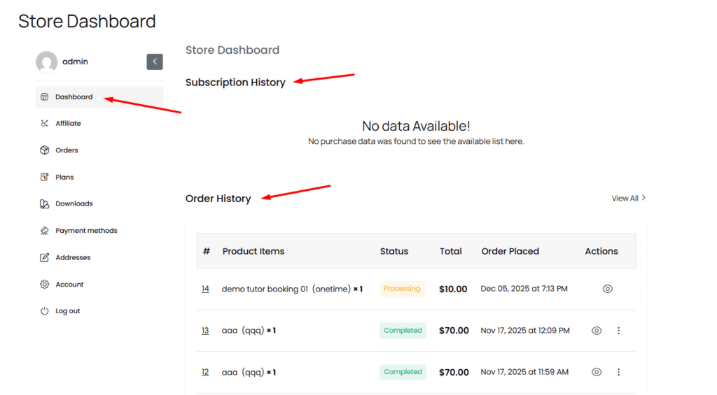The image size is (717, 395).
Task: Click the Orders box icon
Action: [x=45, y=150]
